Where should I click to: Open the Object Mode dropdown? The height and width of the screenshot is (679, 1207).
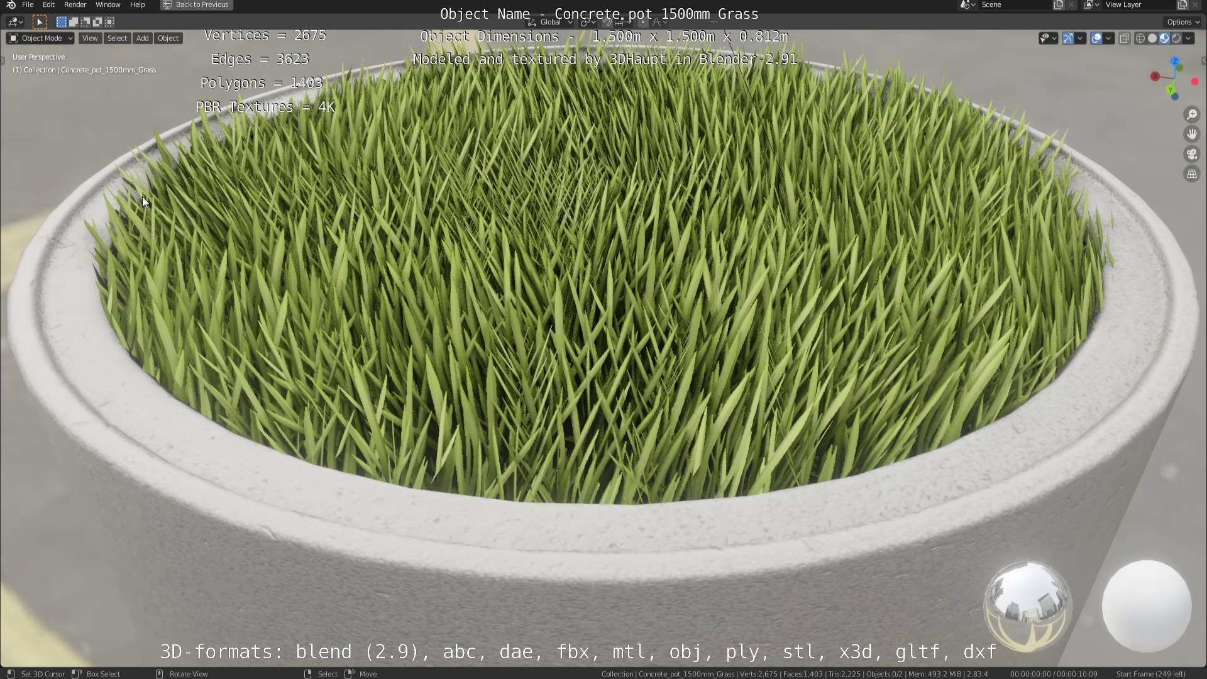[40, 38]
